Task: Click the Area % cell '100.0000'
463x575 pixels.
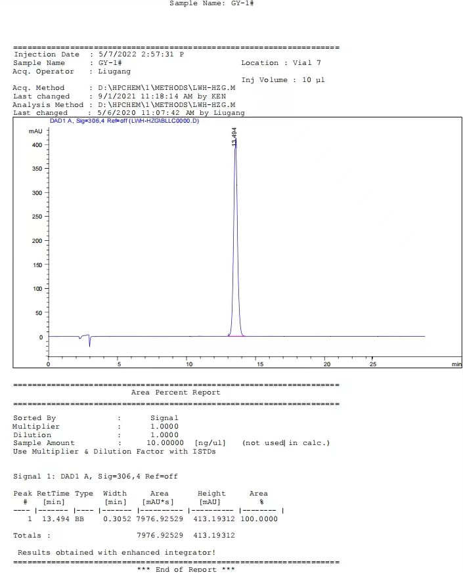Action: pyautogui.click(x=259, y=519)
